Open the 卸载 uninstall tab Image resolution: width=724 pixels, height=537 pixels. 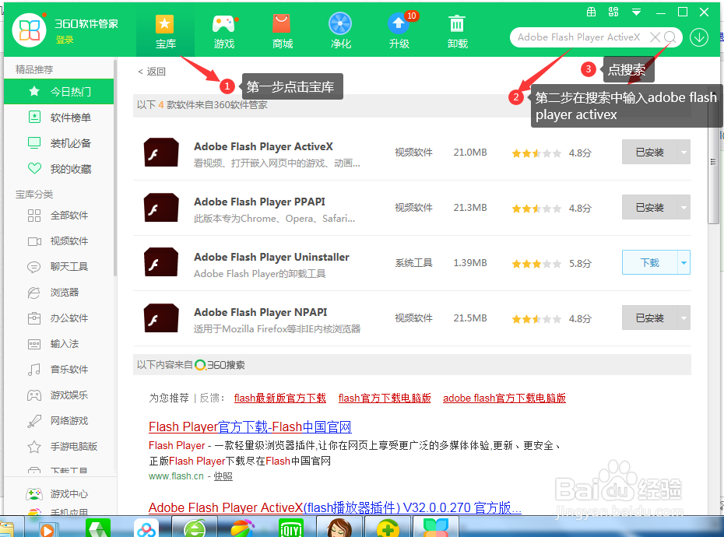tap(457, 32)
